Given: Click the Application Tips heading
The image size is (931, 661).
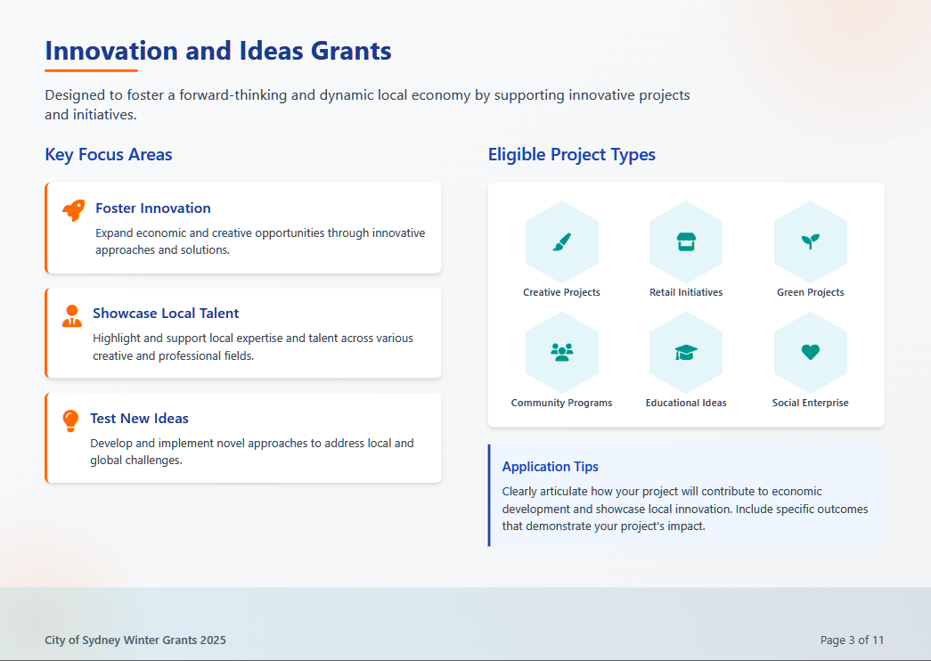Looking at the screenshot, I should (x=550, y=467).
